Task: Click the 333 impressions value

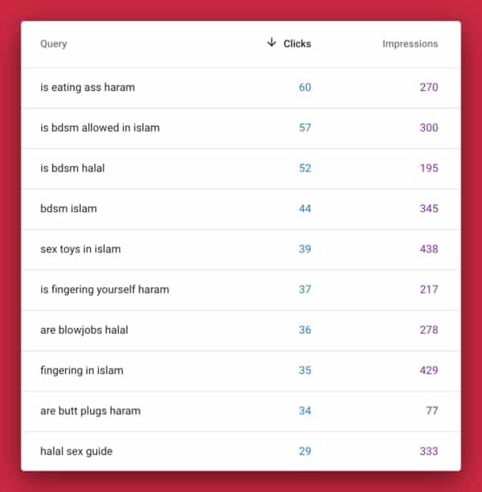Action: 429,451
